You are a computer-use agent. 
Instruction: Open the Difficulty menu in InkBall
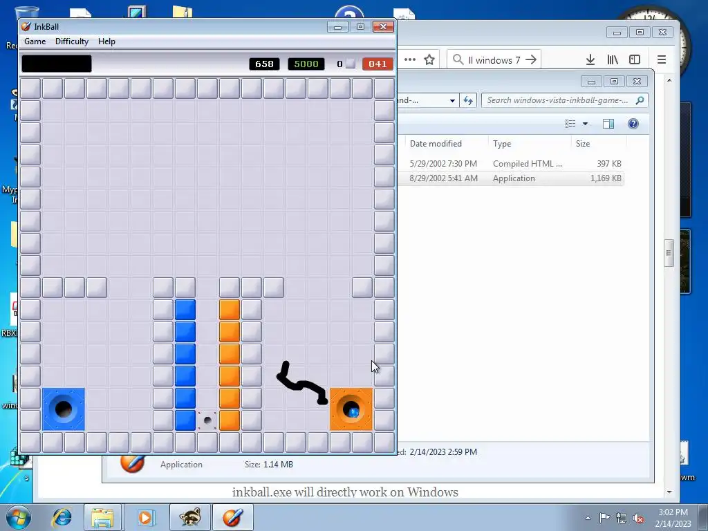[72, 41]
